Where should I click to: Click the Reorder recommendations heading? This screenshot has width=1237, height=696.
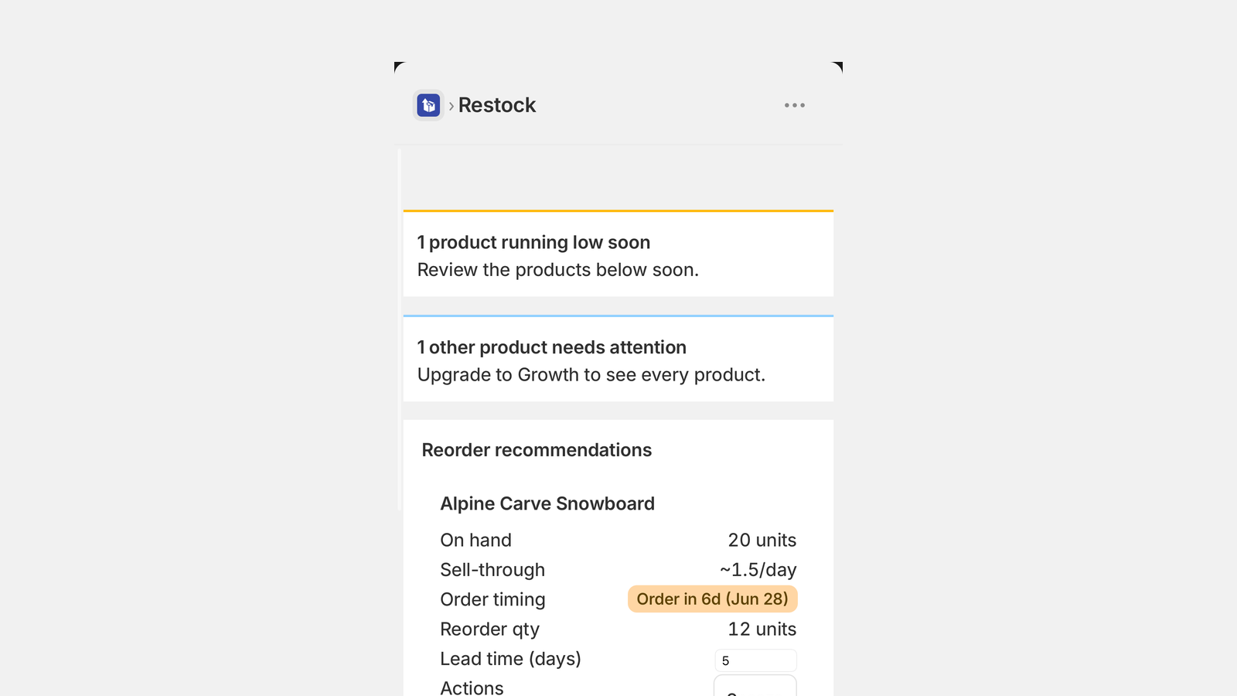[537, 450]
